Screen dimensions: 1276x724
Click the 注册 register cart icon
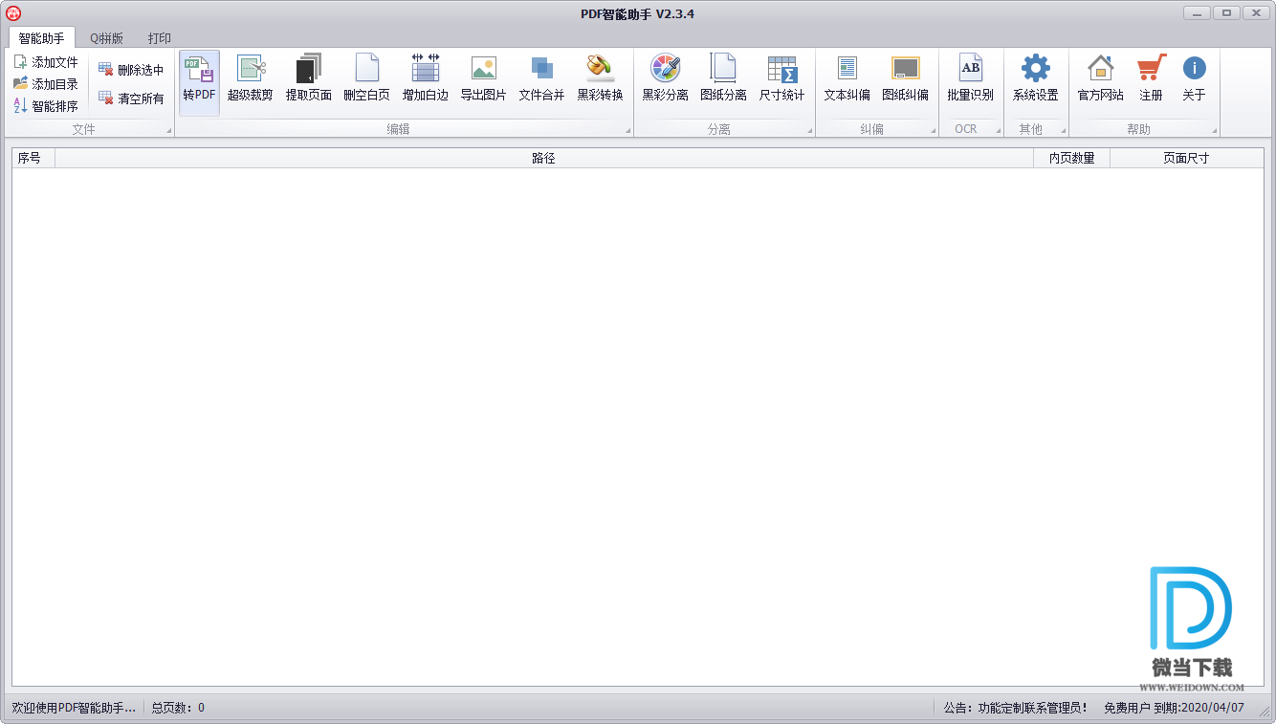click(x=1151, y=69)
